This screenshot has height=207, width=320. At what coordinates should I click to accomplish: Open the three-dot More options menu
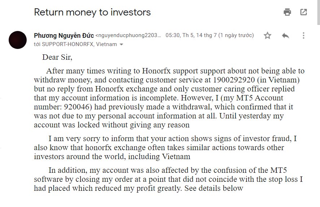[x=303, y=35]
